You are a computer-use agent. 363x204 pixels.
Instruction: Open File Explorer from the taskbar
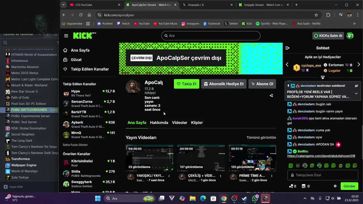193,198
